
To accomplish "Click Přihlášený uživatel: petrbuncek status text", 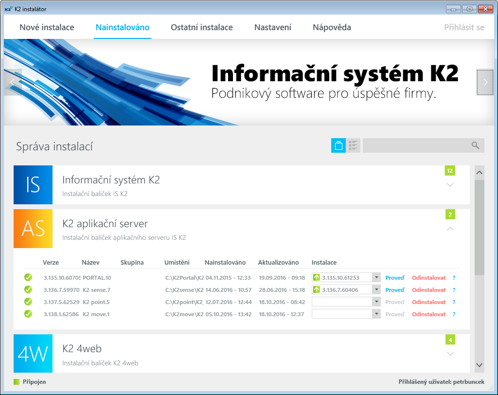I will [442, 382].
